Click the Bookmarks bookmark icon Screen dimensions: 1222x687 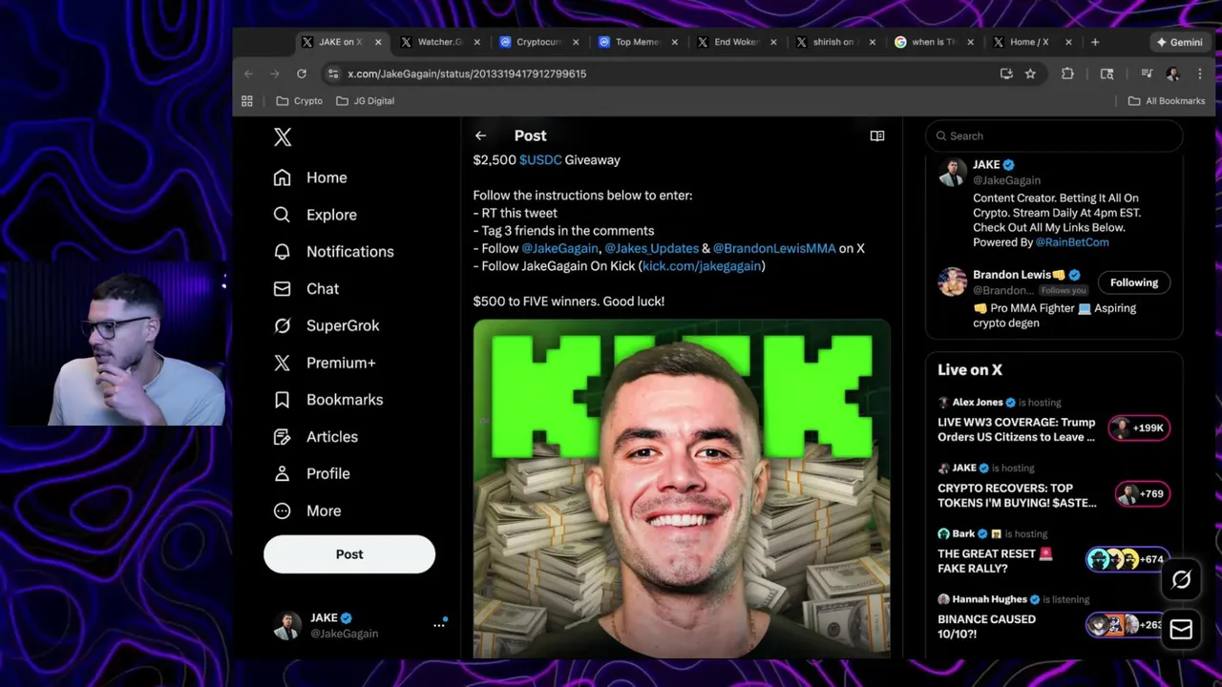coord(282,400)
